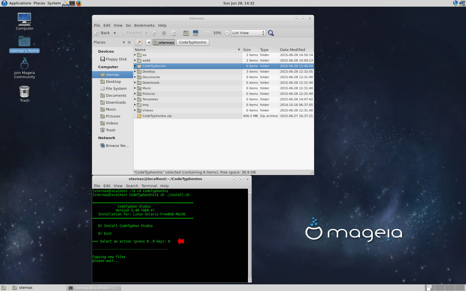Viewport: 466px width, 291px height.
Task: Open the Forward history dropdown arrow
Action: [x=146, y=33]
